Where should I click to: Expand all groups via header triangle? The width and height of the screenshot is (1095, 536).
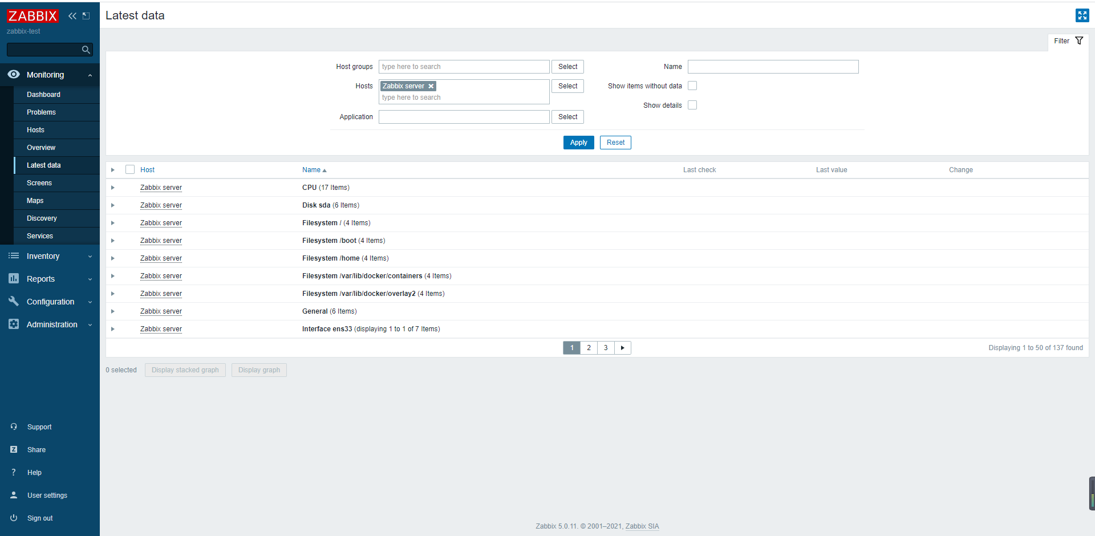click(113, 170)
